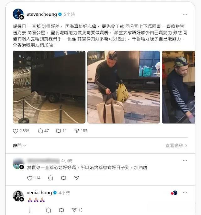Share the comment with 114 likes
This screenshot has height=215, width=201.
77,178
